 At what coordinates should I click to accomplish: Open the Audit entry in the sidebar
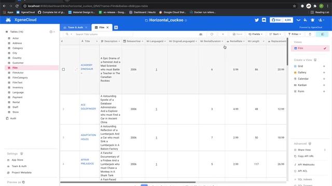point(13,118)
